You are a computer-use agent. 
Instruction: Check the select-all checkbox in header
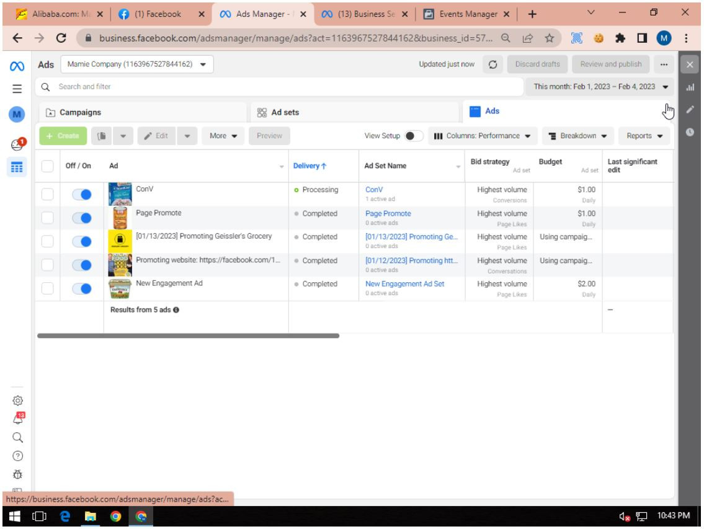pyautogui.click(x=47, y=166)
